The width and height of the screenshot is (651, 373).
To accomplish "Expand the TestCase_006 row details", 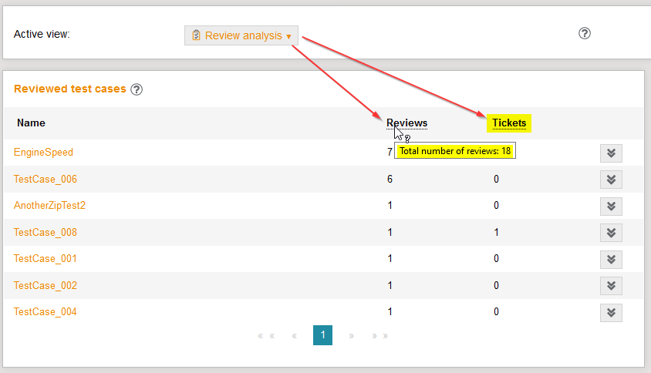I will 611,180.
